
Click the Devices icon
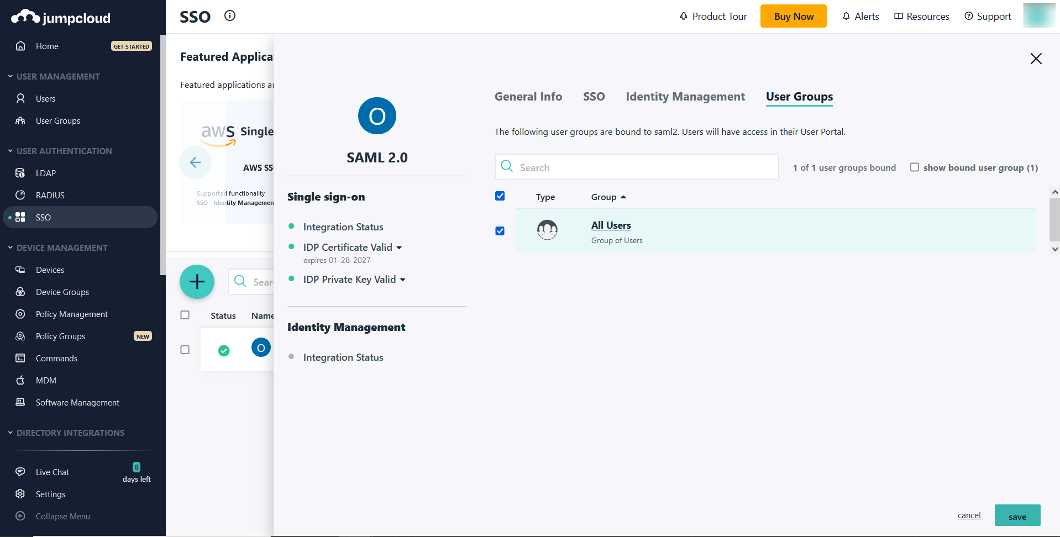point(20,270)
